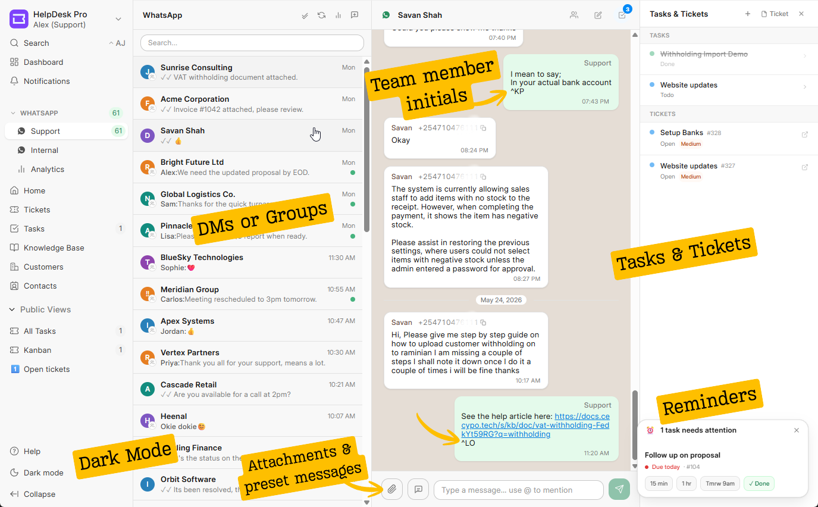Dismiss the reminder popup with X
This screenshot has width=818, height=507.
click(x=797, y=430)
